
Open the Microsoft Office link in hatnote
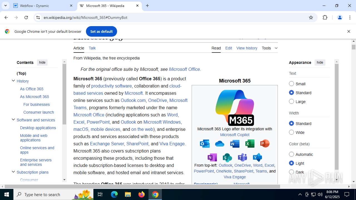coord(184,69)
